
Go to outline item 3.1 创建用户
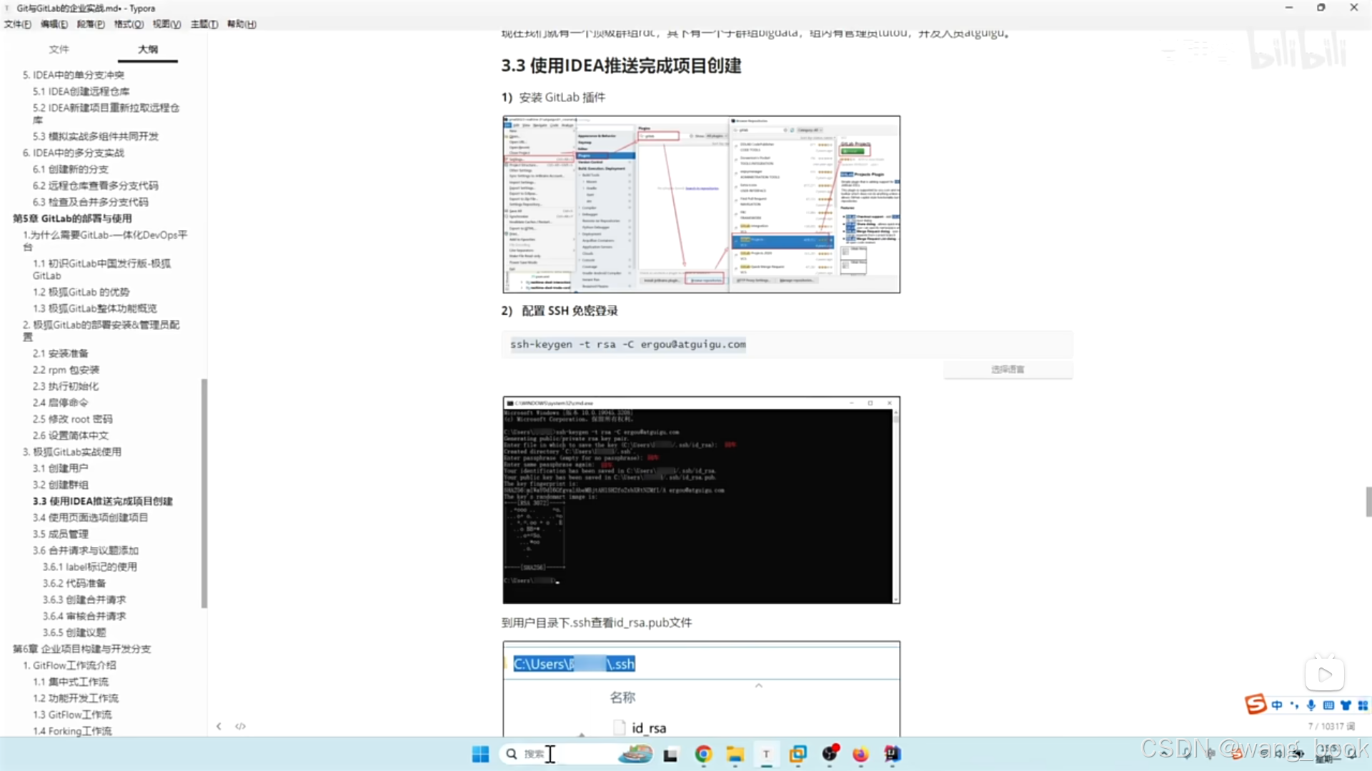[x=60, y=468]
